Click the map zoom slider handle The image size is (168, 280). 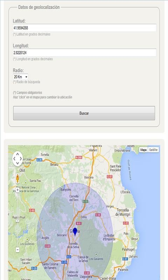click(17, 221)
